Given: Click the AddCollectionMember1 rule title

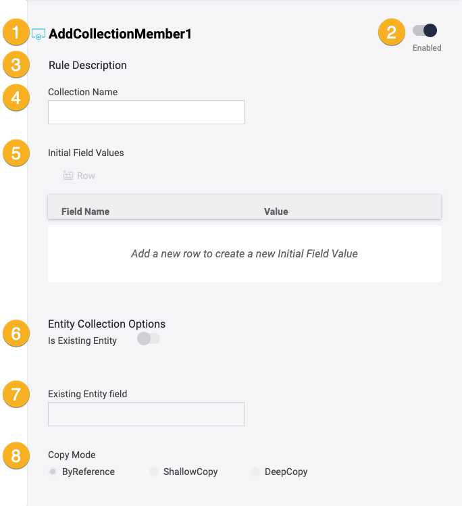Looking at the screenshot, I should tap(120, 34).
